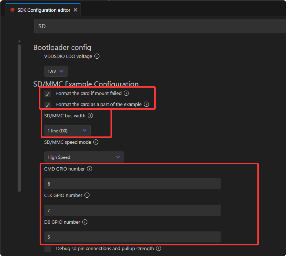This screenshot has width=286, height=256.
Task: Click info icon beside D0 GPIO number
Action: pyautogui.click(x=85, y=222)
